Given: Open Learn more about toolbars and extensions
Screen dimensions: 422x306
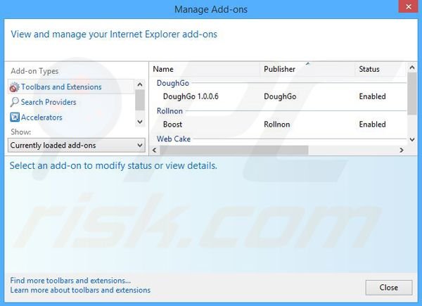Looking at the screenshot, I should click(x=80, y=290).
